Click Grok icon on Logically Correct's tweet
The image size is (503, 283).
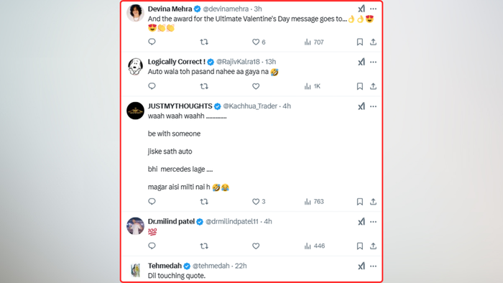pyautogui.click(x=361, y=62)
